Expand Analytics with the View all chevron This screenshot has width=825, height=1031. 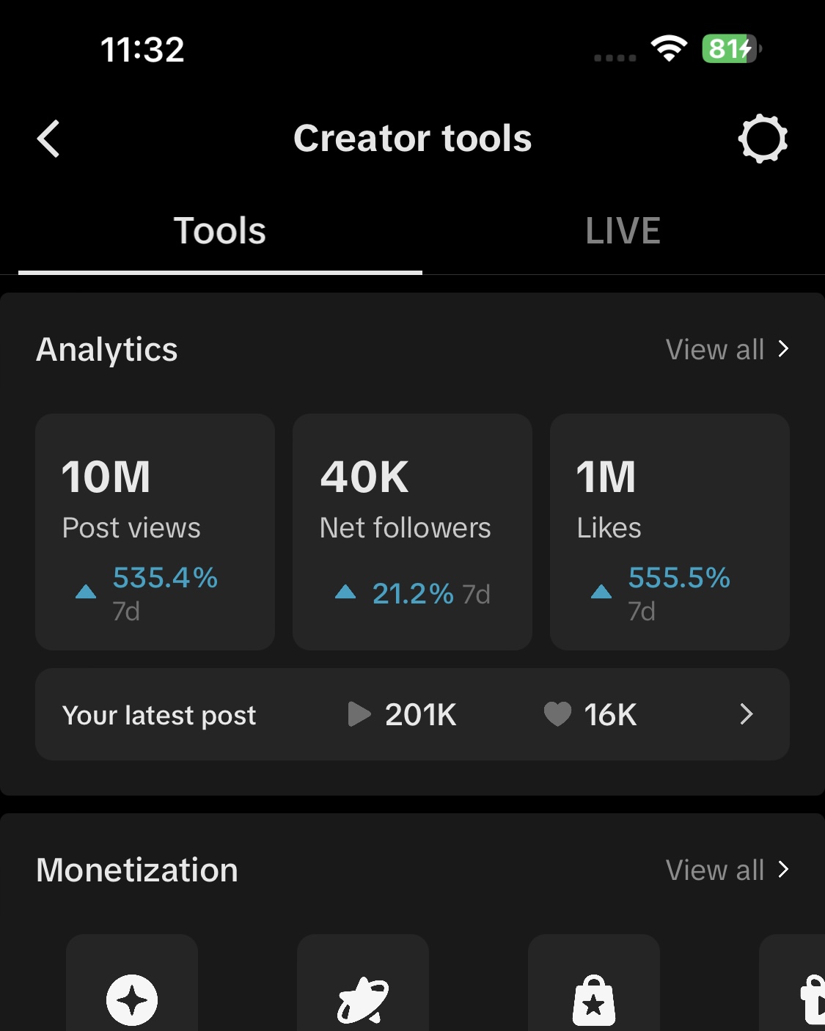pyautogui.click(x=784, y=349)
